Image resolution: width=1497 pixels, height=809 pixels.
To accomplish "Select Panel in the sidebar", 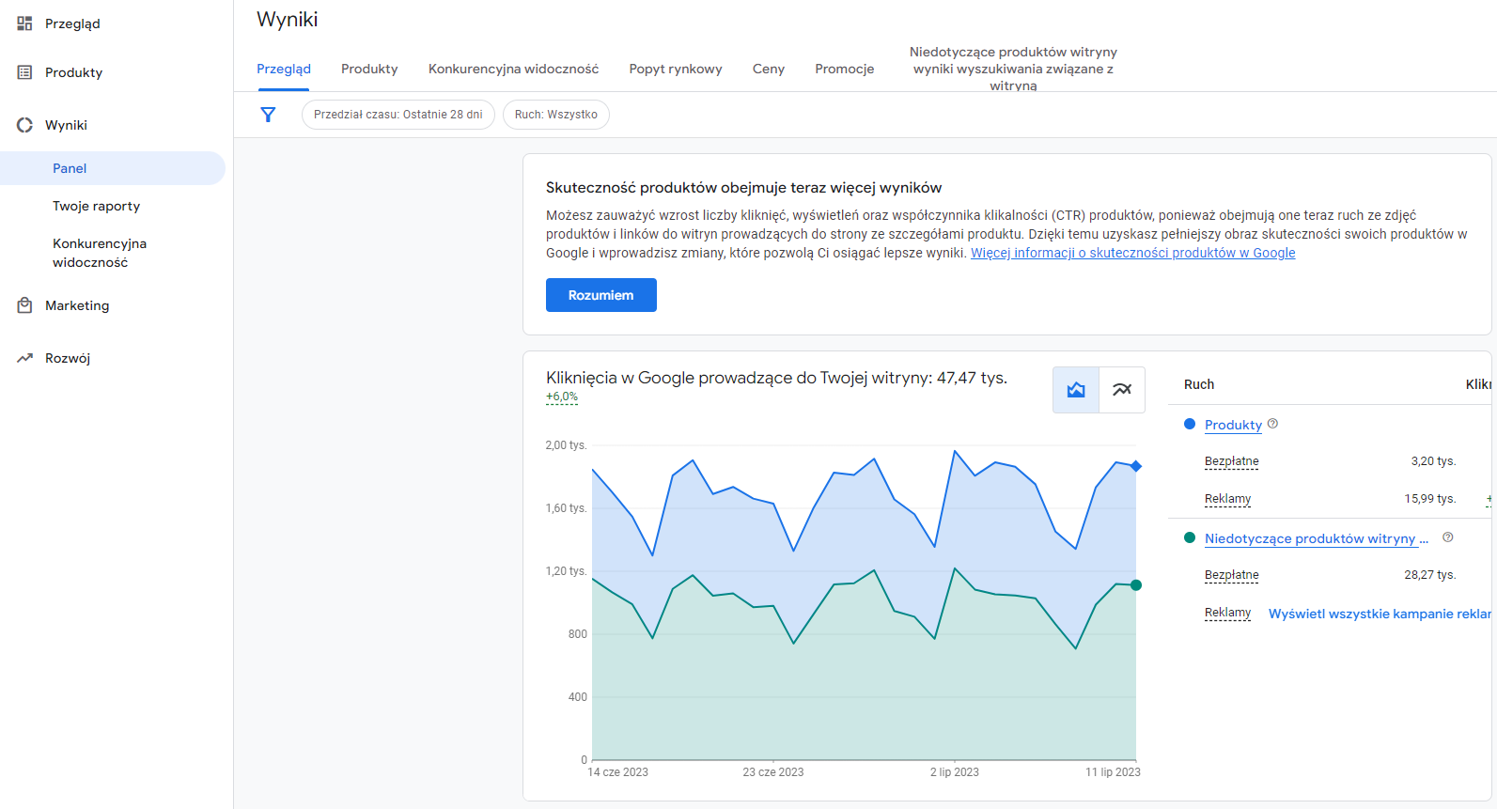I will [113, 168].
